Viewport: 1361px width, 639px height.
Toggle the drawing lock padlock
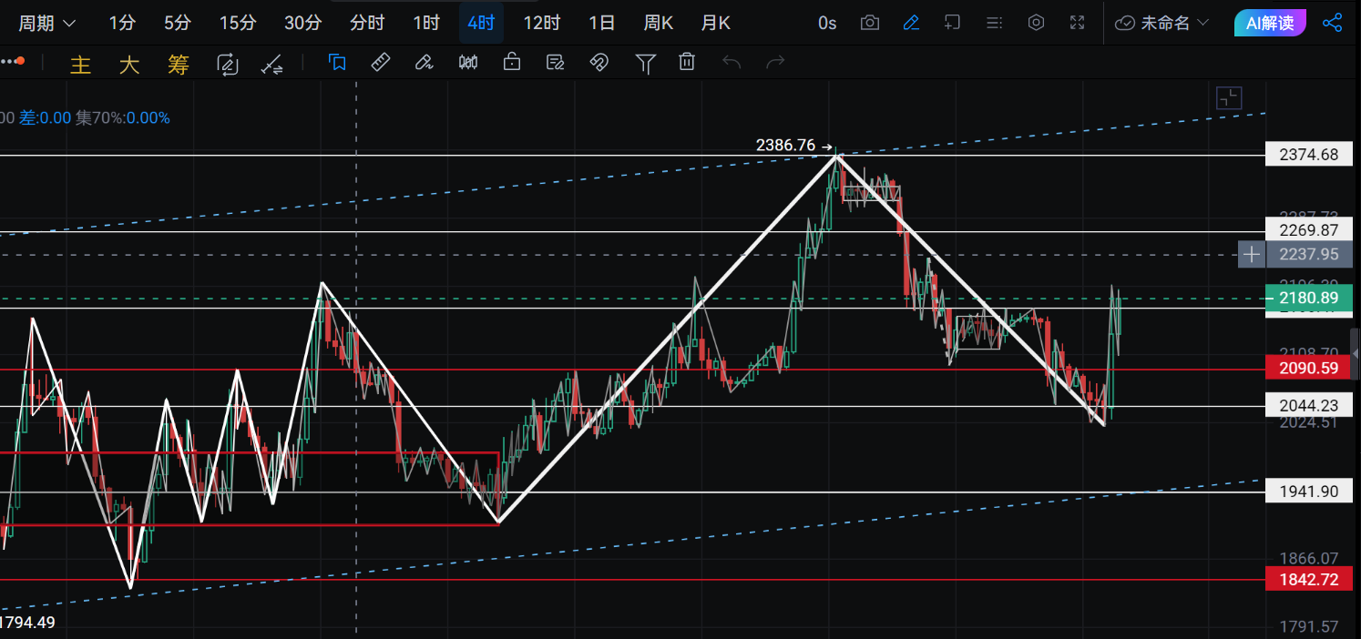512,63
